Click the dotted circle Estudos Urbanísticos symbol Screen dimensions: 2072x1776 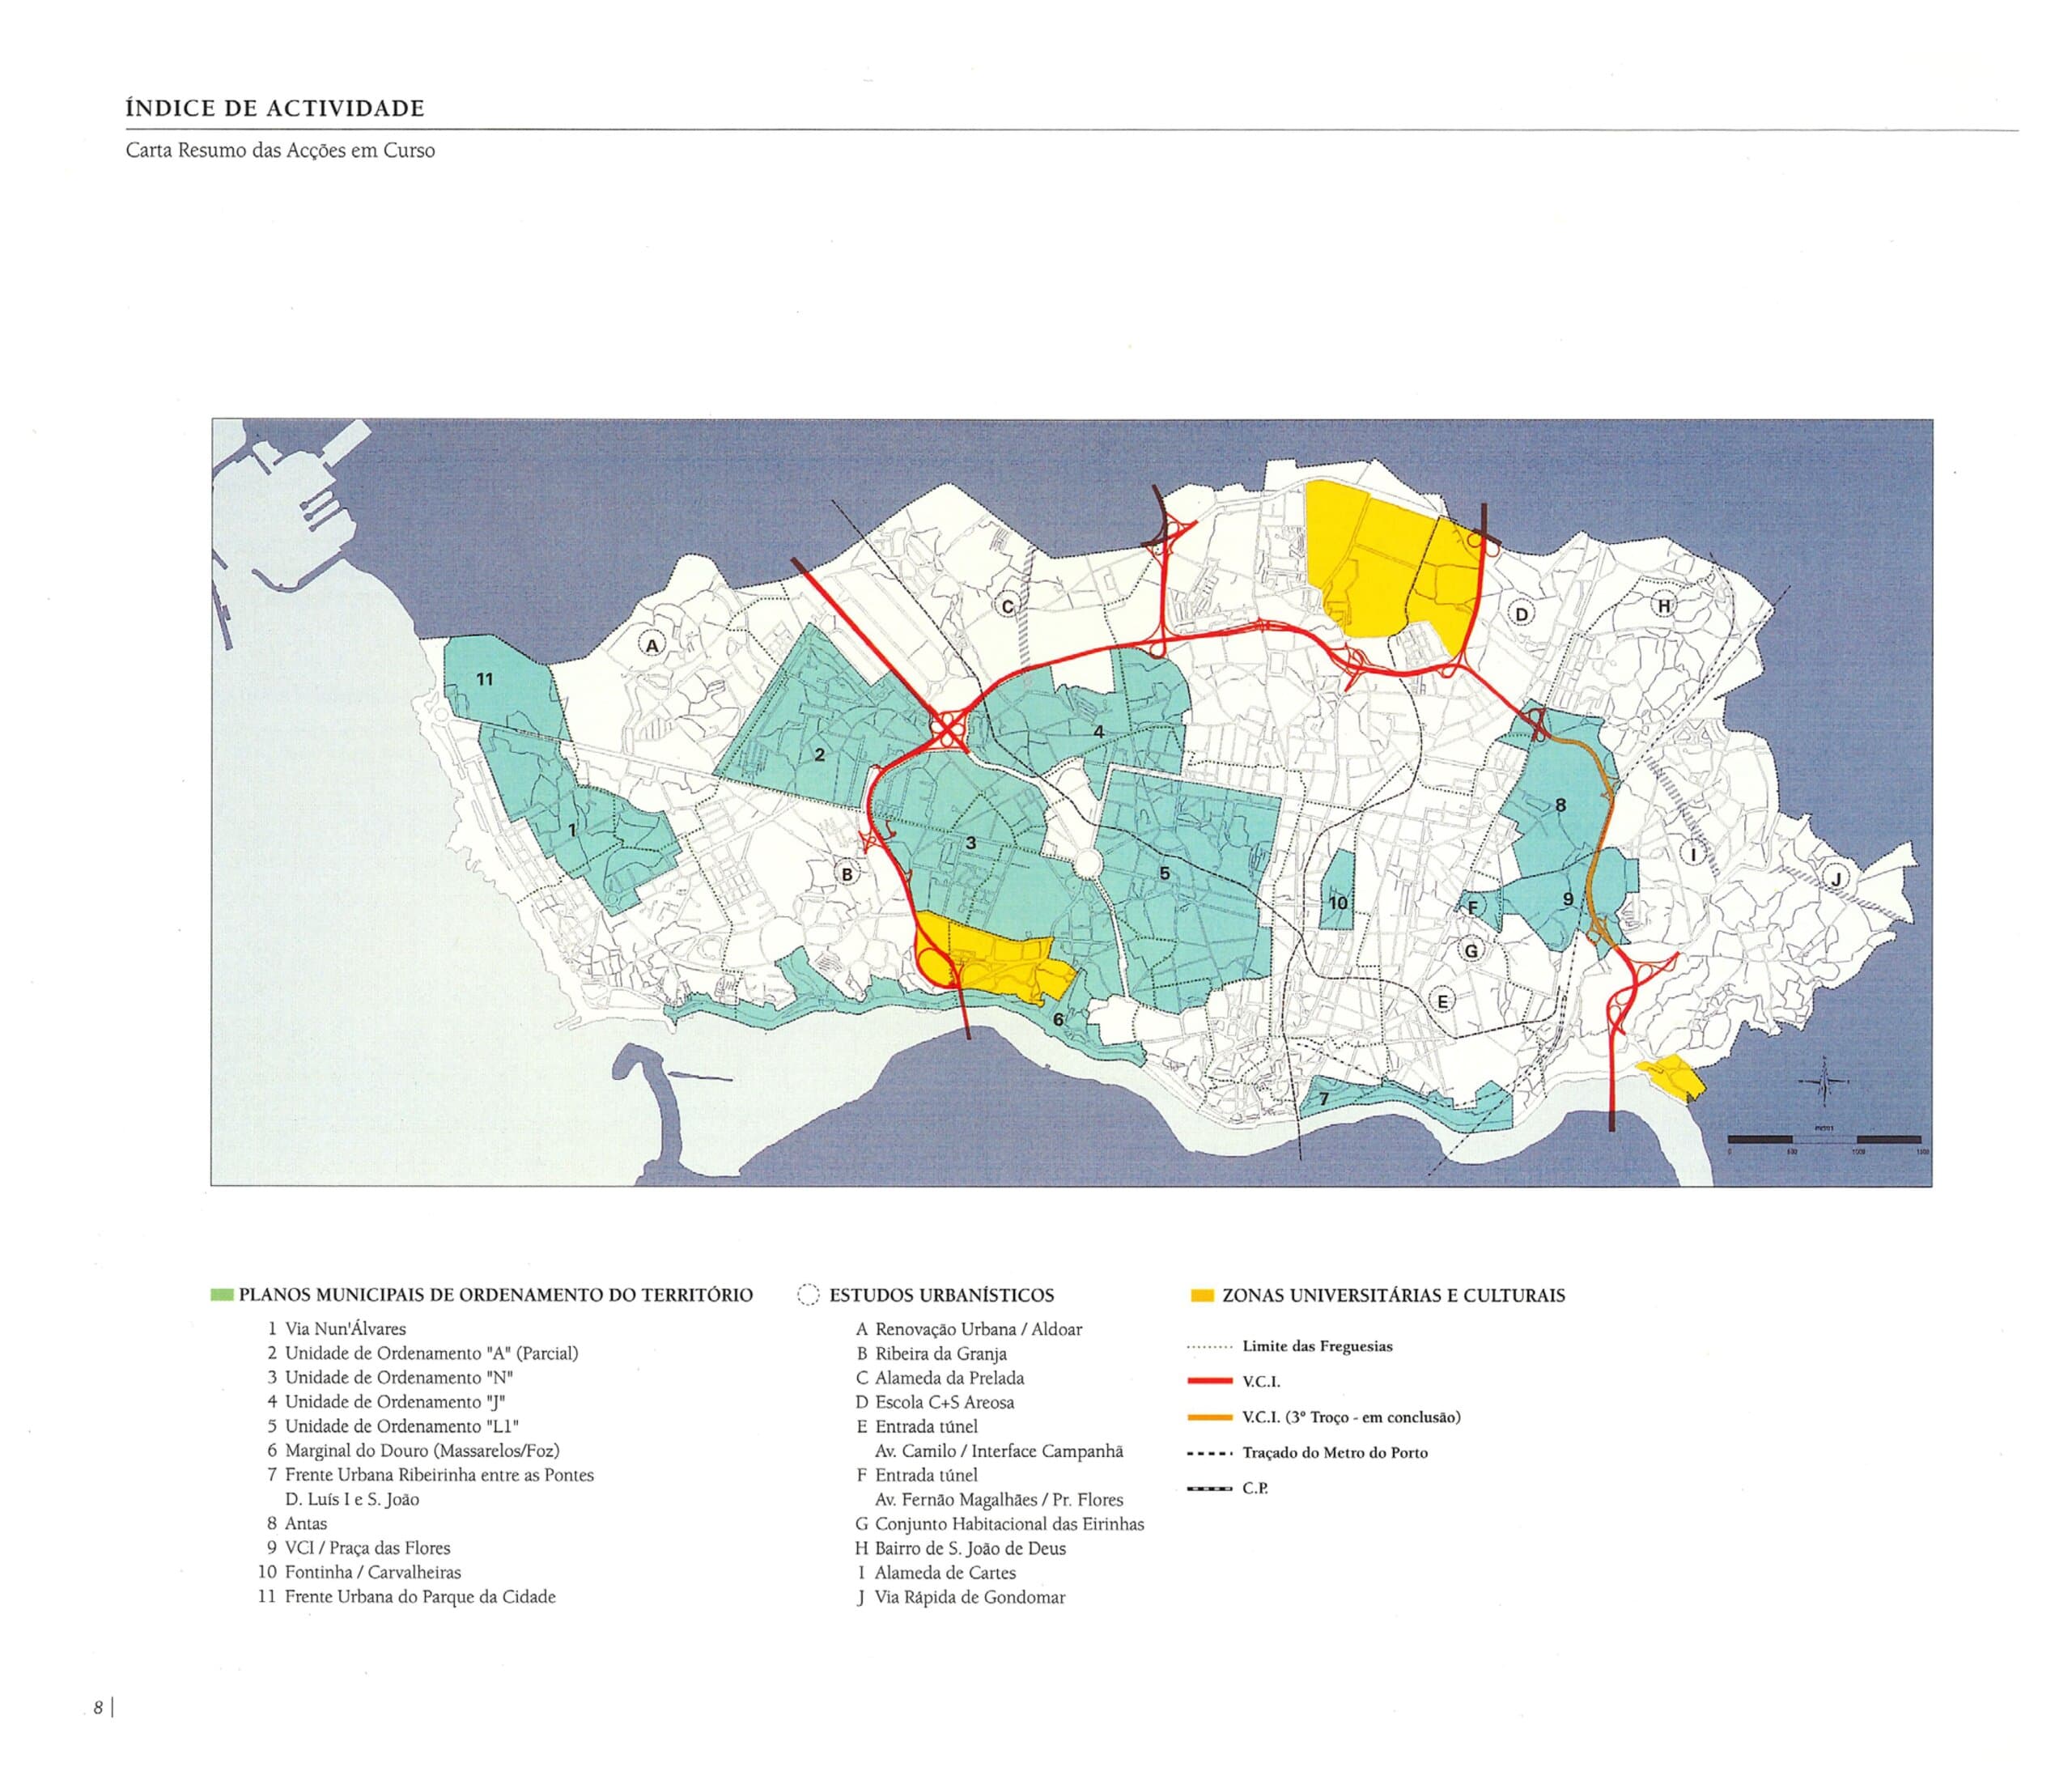[x=808, y=1296]
